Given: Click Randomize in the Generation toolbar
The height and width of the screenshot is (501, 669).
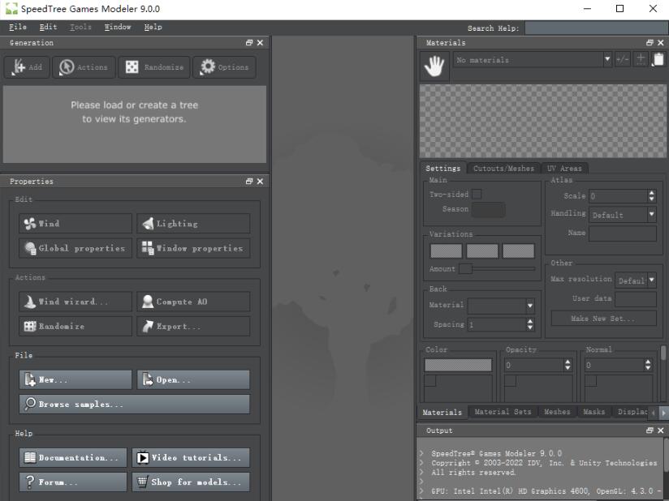Looking at the screenshot, I should [x=154, y=67].
